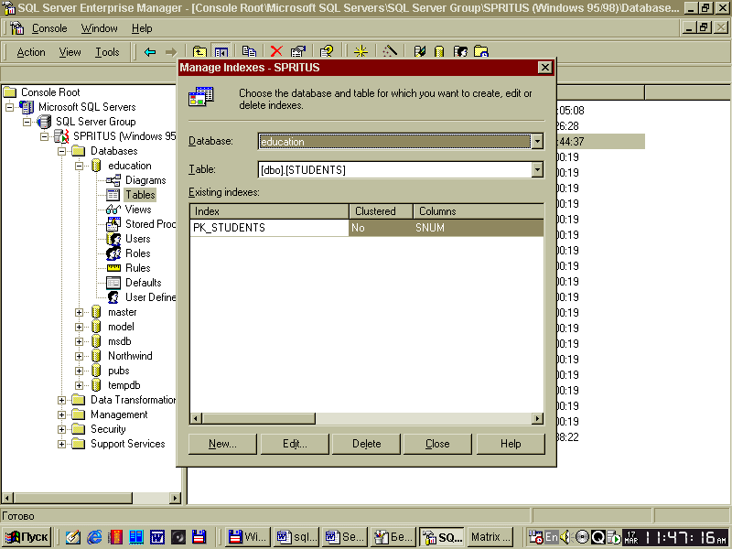Click the Columns column header

point(479,211)
